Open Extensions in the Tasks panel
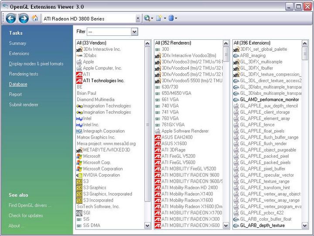Image resolution: width=314 pixels, height=236 pixels. pos(19,53)
